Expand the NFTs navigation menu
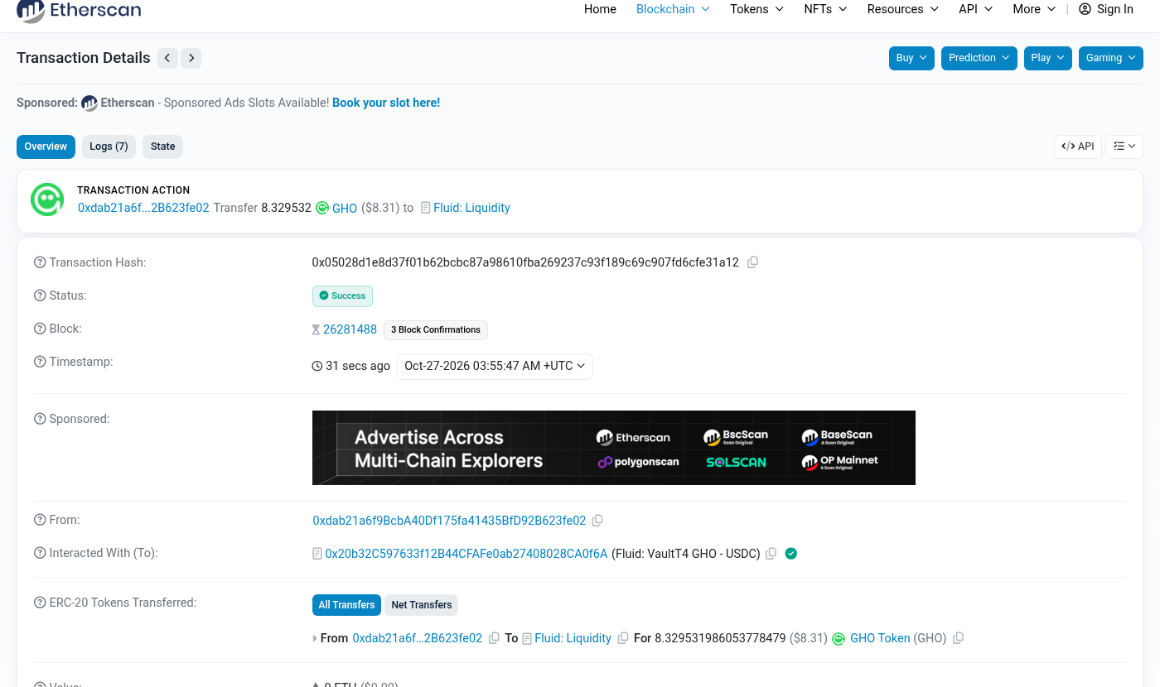This screenshot has height=687, width=1160. pos(825,9)
